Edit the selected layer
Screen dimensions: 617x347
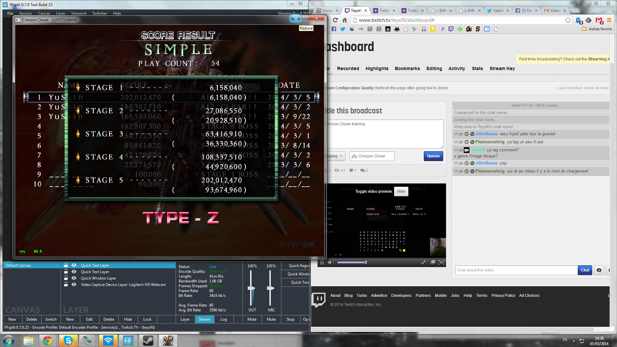(x=89, y=319)
